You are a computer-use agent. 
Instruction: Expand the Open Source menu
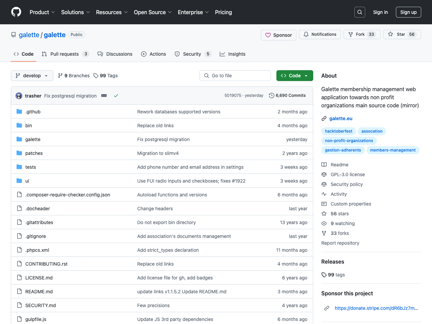pyautogui.click(x=153, y=12)
